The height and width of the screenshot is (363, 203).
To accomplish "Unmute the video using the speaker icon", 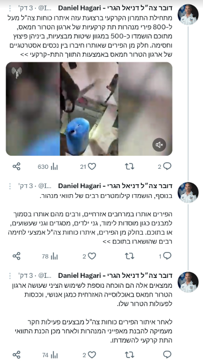I will [159, 145].
